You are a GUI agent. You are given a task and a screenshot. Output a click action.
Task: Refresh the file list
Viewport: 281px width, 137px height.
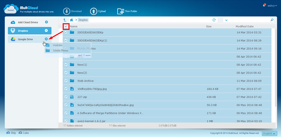(214, 20)
